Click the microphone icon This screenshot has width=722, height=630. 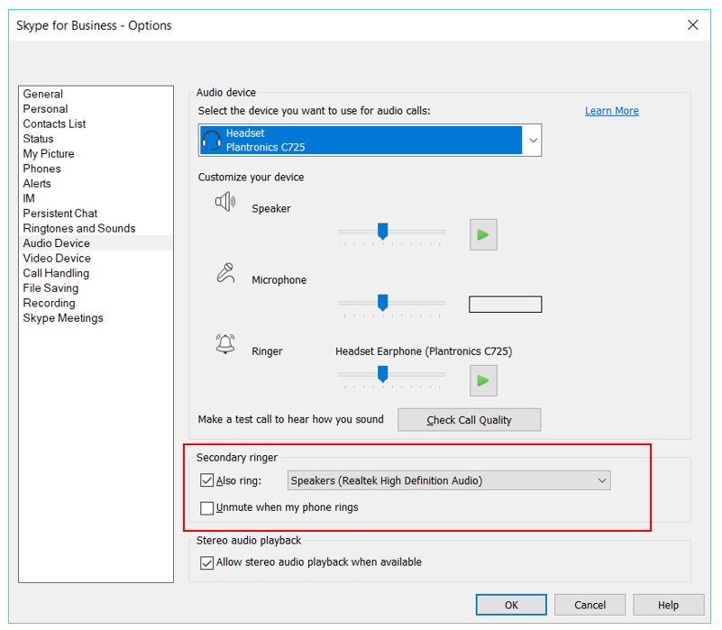(x=224, y=273)
